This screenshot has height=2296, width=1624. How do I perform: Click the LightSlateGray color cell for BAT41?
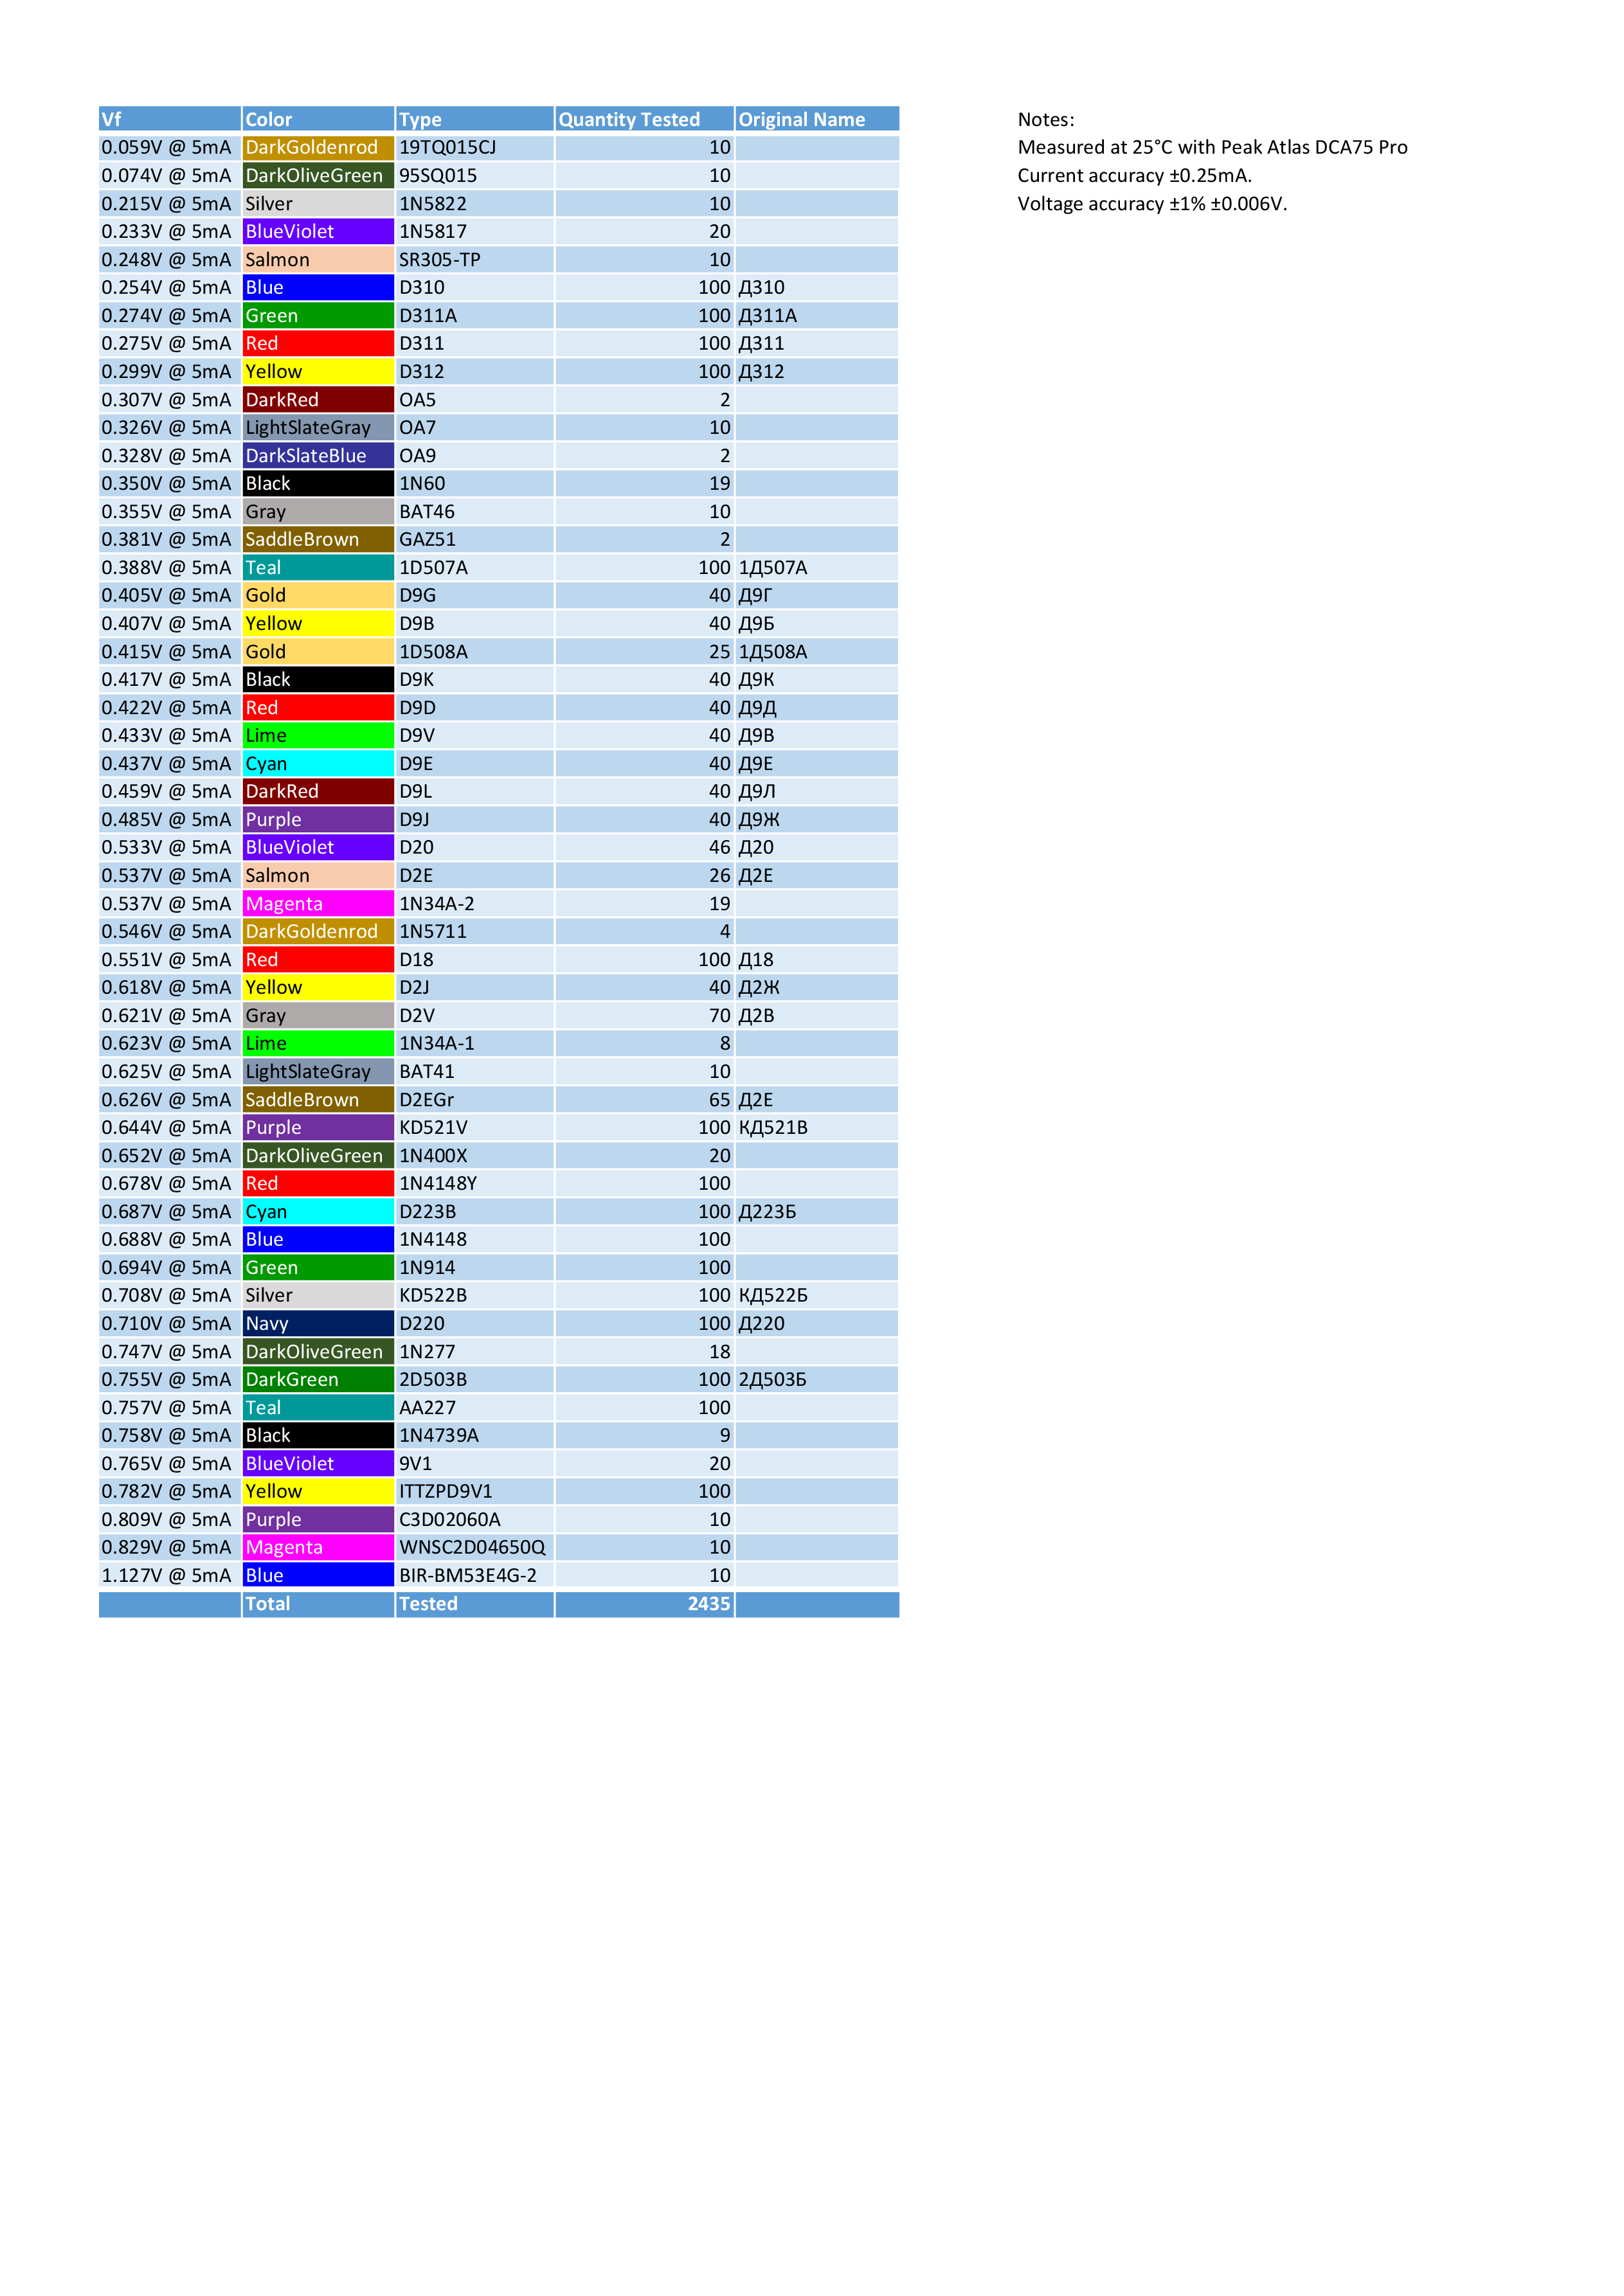coord(318,1071)
